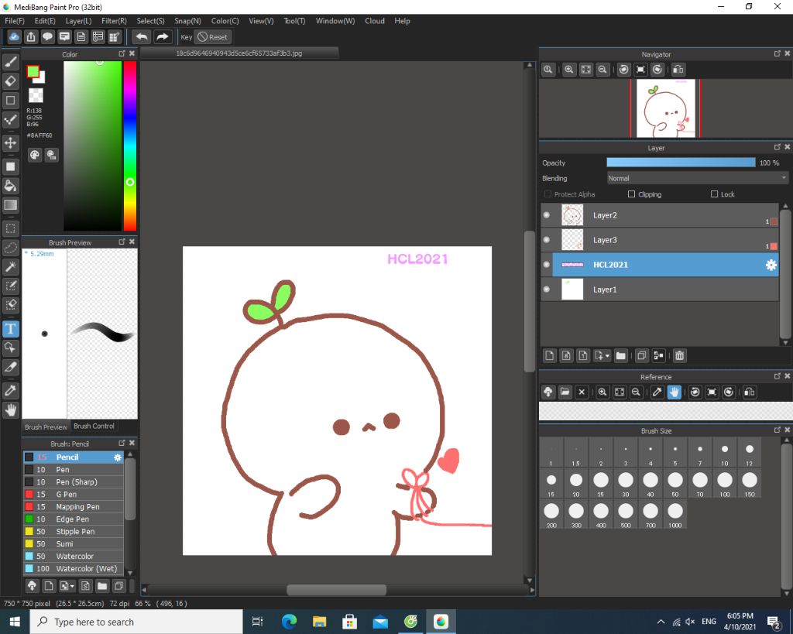Zoom out using the Navigator panel
The width and height of the screenshot is (793, 634).
coord(602,70)
